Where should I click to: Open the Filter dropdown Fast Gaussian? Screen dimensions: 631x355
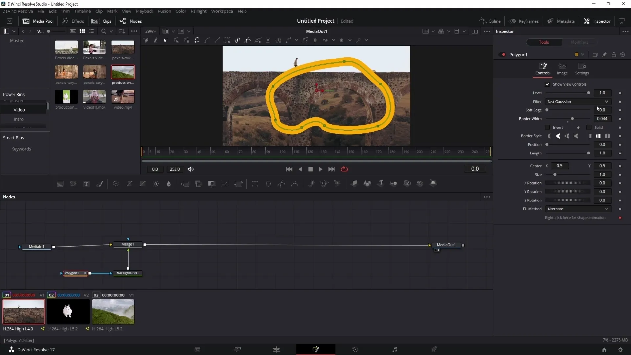click(x=578, y=102)
